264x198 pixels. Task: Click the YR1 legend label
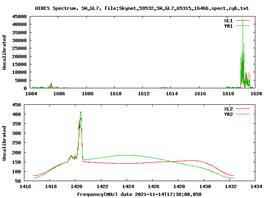pyautogui.click(x=228, y=26)
